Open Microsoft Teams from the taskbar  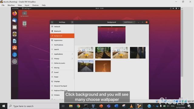(x=109, y=106)
